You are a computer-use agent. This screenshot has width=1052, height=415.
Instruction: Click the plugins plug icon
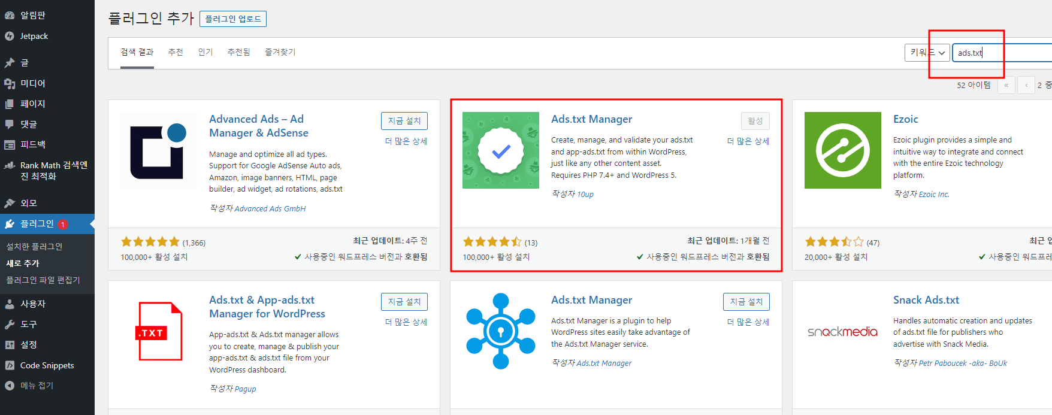click(x=10, y=224)
